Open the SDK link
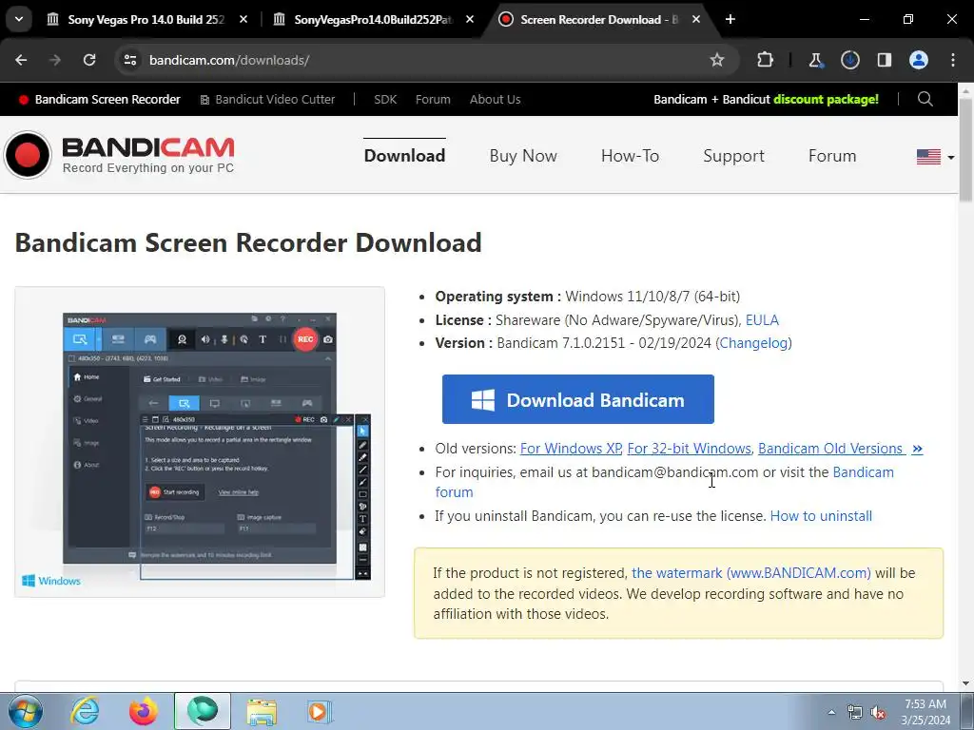974x730 pixels. [x=385, y=99]
